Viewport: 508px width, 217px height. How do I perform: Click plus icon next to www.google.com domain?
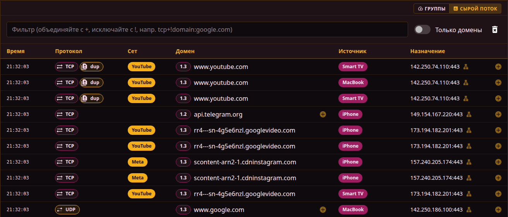(323, 210)
